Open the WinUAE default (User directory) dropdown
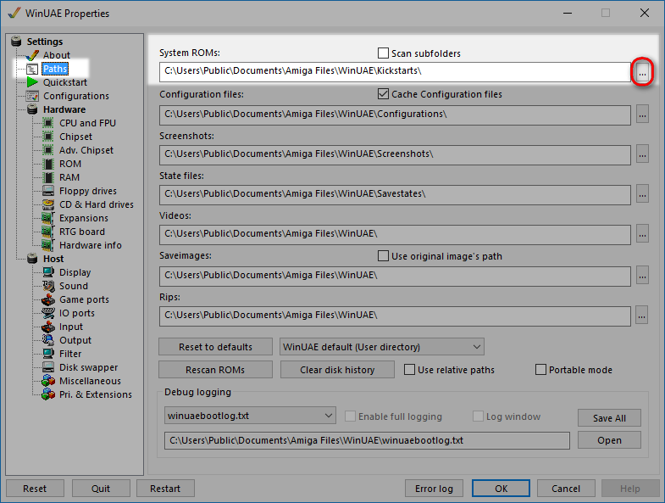The image size is (665, 503). tap(381, 347)
